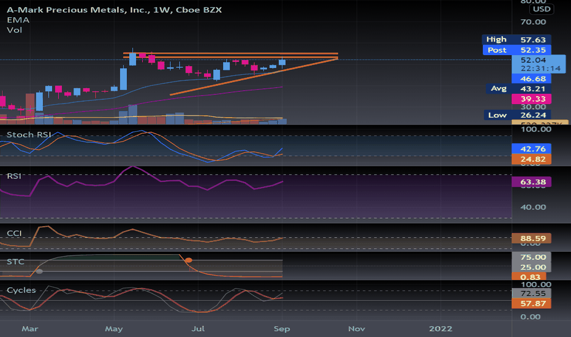The image size is (571, 337).
Task: Select the Stoch RSI pane label
Action: coord(29,135)
